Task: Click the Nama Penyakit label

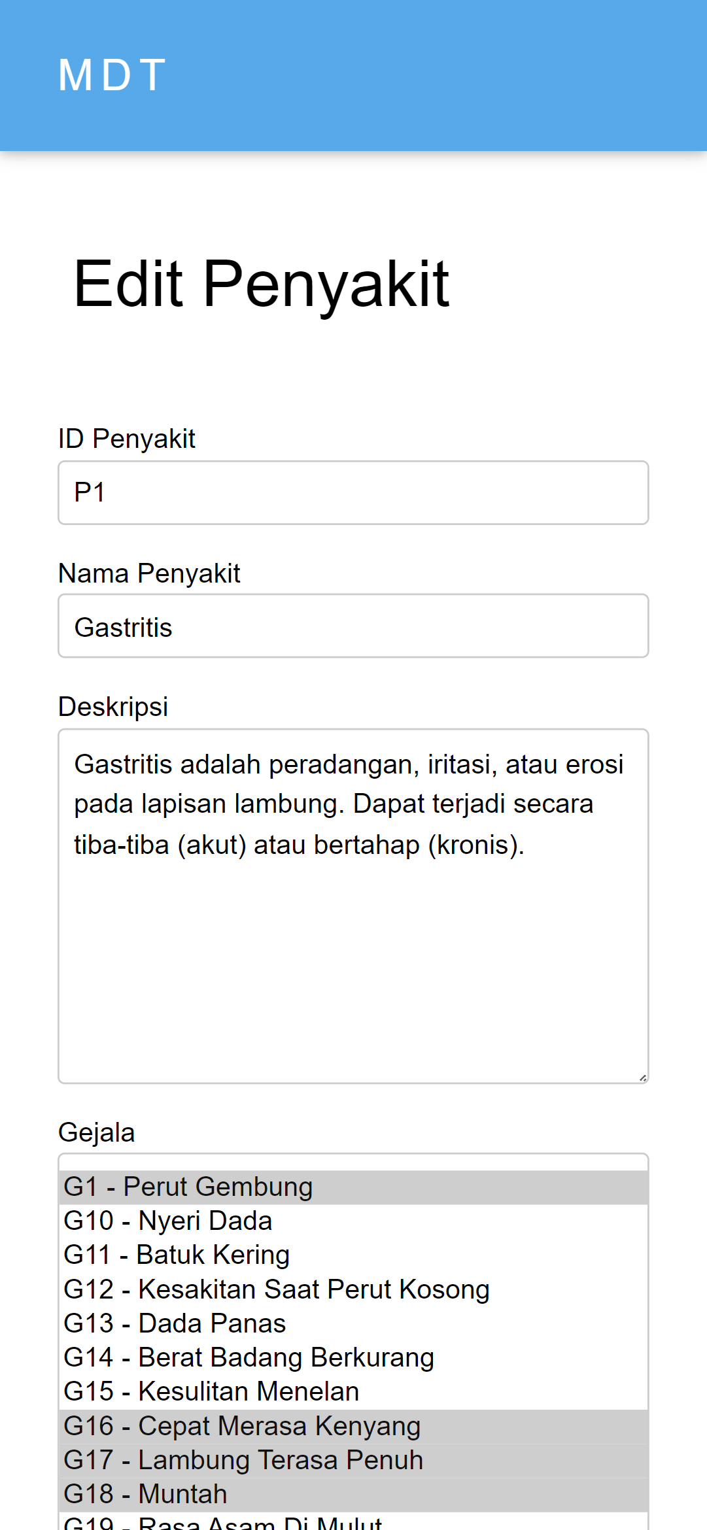Action: [x=149, y=573]
